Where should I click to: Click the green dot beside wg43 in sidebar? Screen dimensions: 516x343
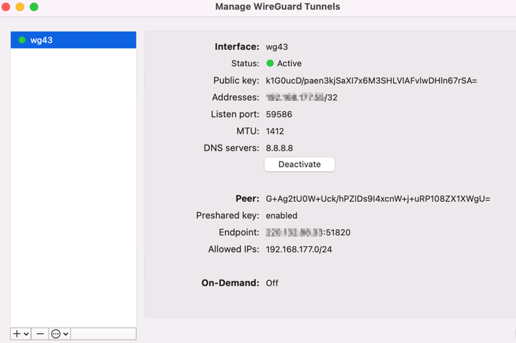coord(22,40)
